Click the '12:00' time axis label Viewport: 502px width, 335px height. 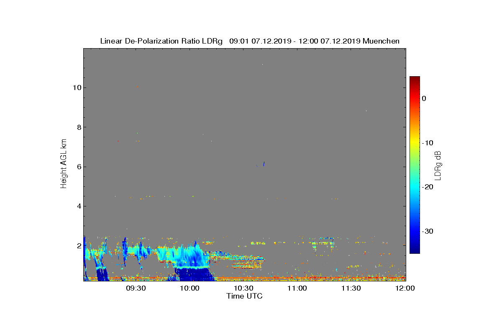coord(405,289)
